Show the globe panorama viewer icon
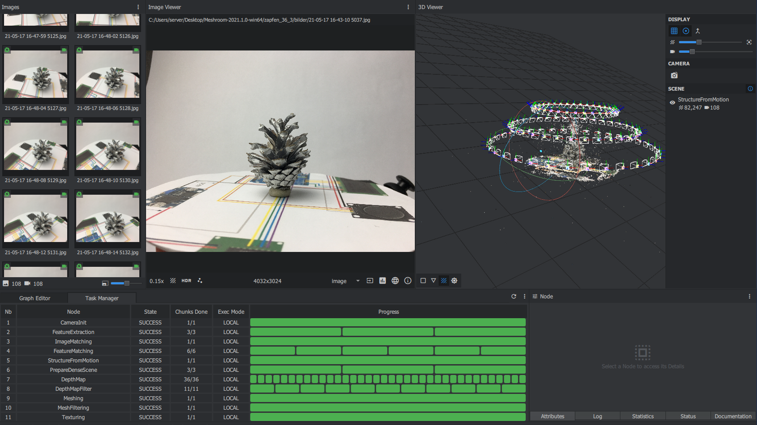Screen dimensions: 757x425 click(x=395, y=281)
